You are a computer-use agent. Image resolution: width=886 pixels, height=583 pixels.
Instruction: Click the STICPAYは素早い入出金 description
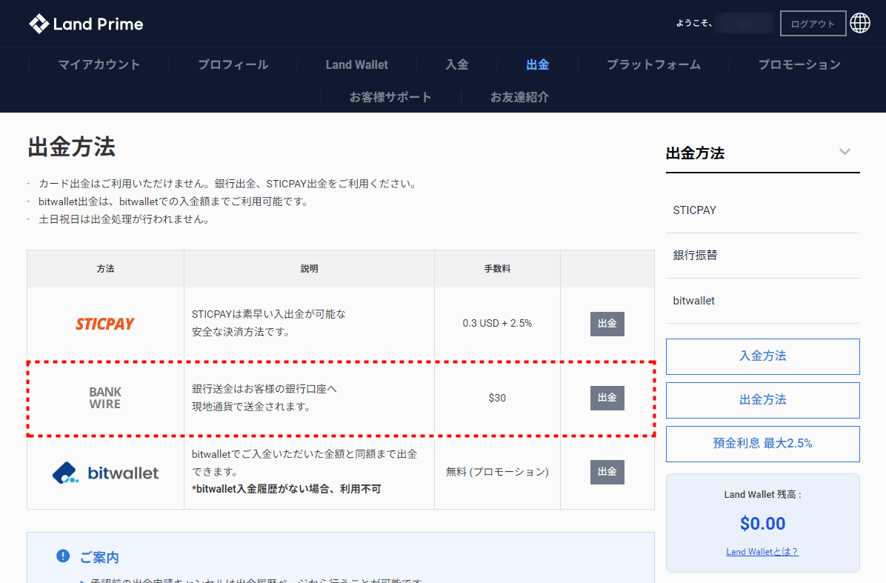(268, 323)
